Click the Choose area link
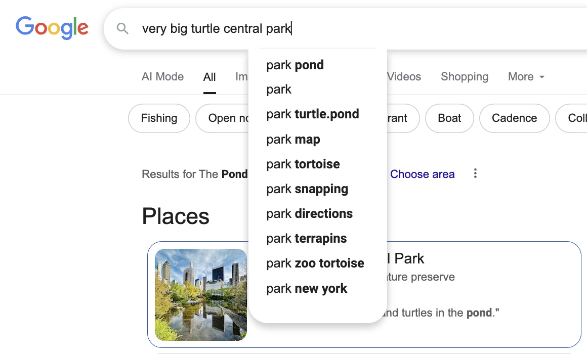Screen dimensions: 587x358 click(x=422, y=174)
